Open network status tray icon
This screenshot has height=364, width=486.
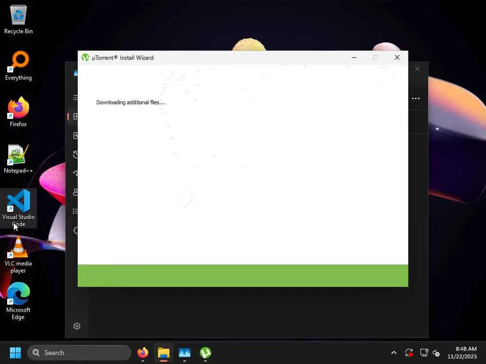pos(424,353)
